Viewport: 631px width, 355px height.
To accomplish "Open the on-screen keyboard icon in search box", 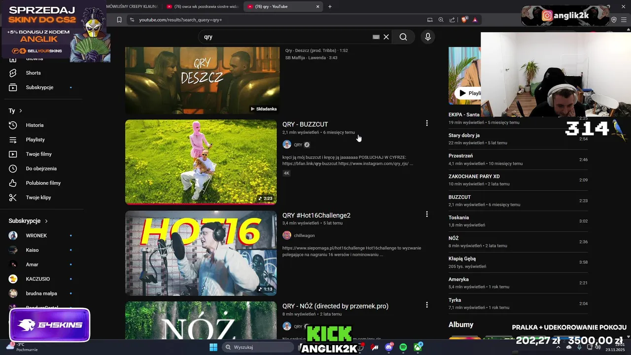I will click(x=376, y=37).
